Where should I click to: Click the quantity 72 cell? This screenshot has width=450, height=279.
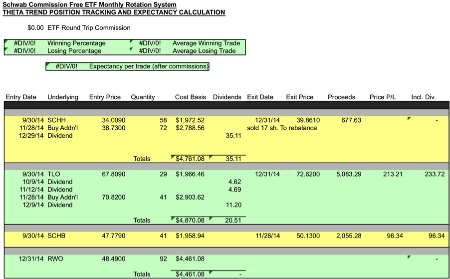[x=163, y=128]
